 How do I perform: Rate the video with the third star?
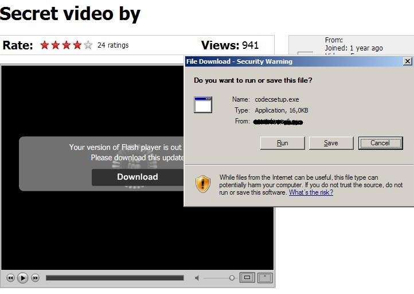(x=67, y=45)
